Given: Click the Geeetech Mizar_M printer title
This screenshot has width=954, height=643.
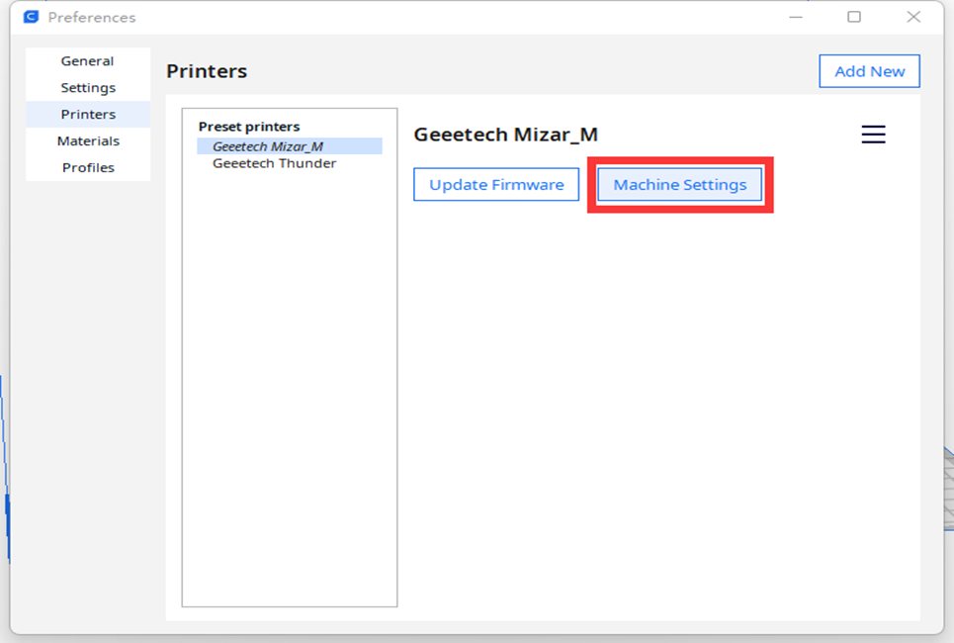Looking at the screenshot, I should [505, 134].
